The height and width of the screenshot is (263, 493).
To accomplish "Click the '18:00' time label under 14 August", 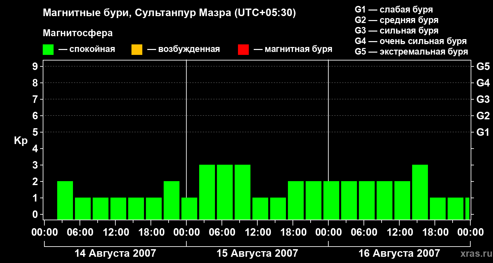I will click(x=151, y=232).
